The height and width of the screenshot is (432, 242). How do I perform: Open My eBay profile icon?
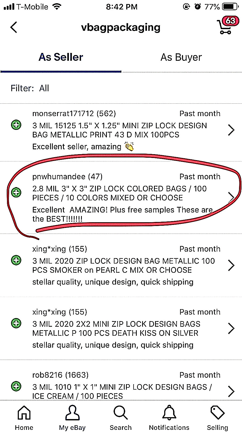[x=72, y=417]
